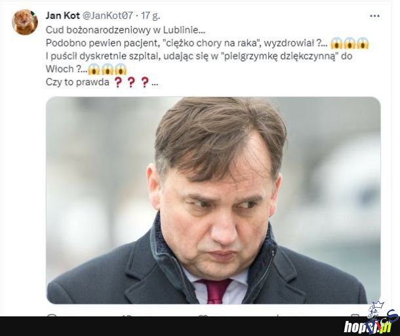Like the tweet with the heart icon
Viewport: 400px width, 336px height.
[203, 316]
